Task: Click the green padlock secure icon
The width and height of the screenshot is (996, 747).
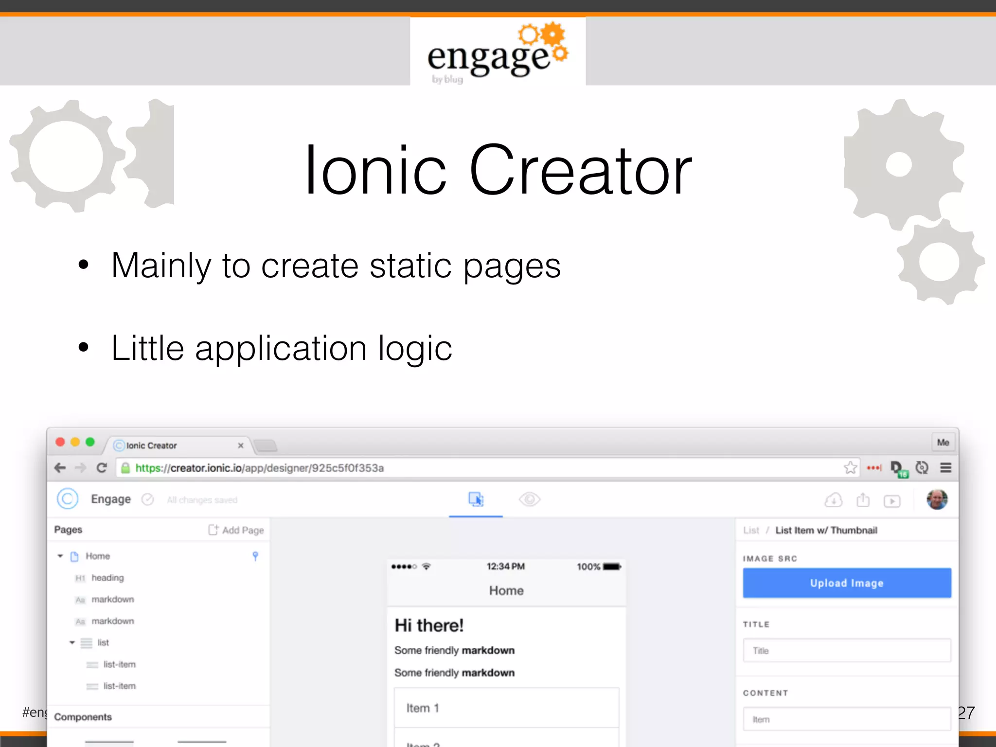Action: tap(125, 468)
